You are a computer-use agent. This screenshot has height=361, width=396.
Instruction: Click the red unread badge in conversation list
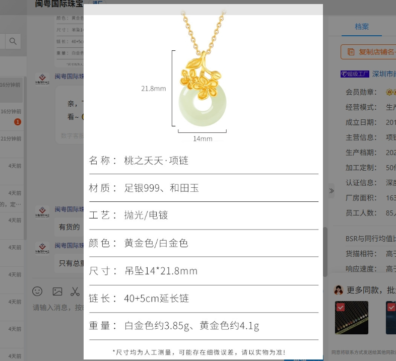click(18, 122)
